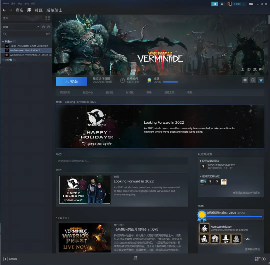Image resolution: width=270 pixels, height=265 pixels.
Task: Open the 后院骑士 account dropdown
Action: click(239, 4)
